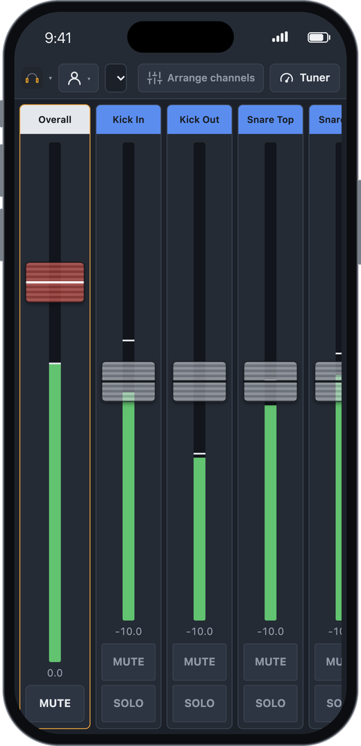Open Arrange channels
The width and height of the screenshot is (361, 746).
201,78
